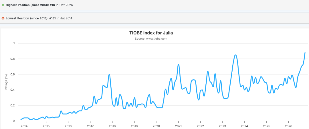Click the green up-arrows Highest Position icon
Screen dimensions: 309x129
(x=3, y=5)
